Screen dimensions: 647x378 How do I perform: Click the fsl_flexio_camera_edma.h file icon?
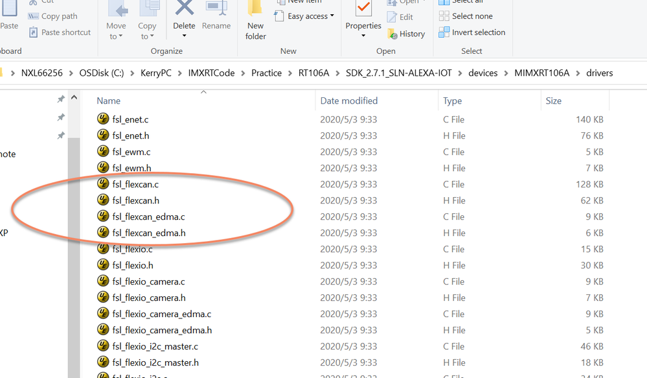103,329
